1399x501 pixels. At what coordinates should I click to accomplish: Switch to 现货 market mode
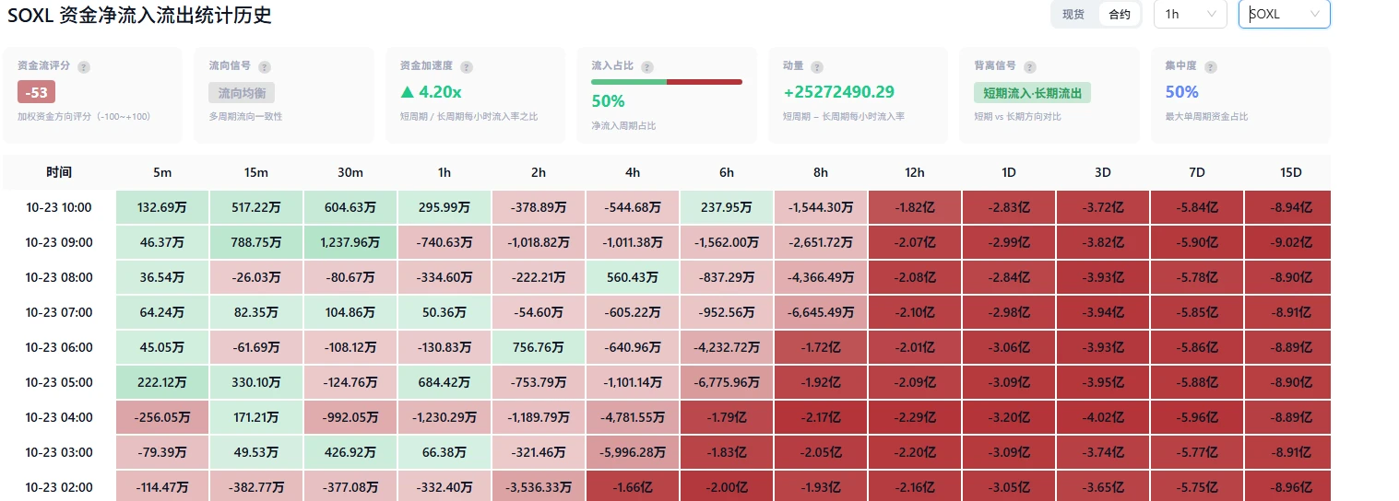1073,15
